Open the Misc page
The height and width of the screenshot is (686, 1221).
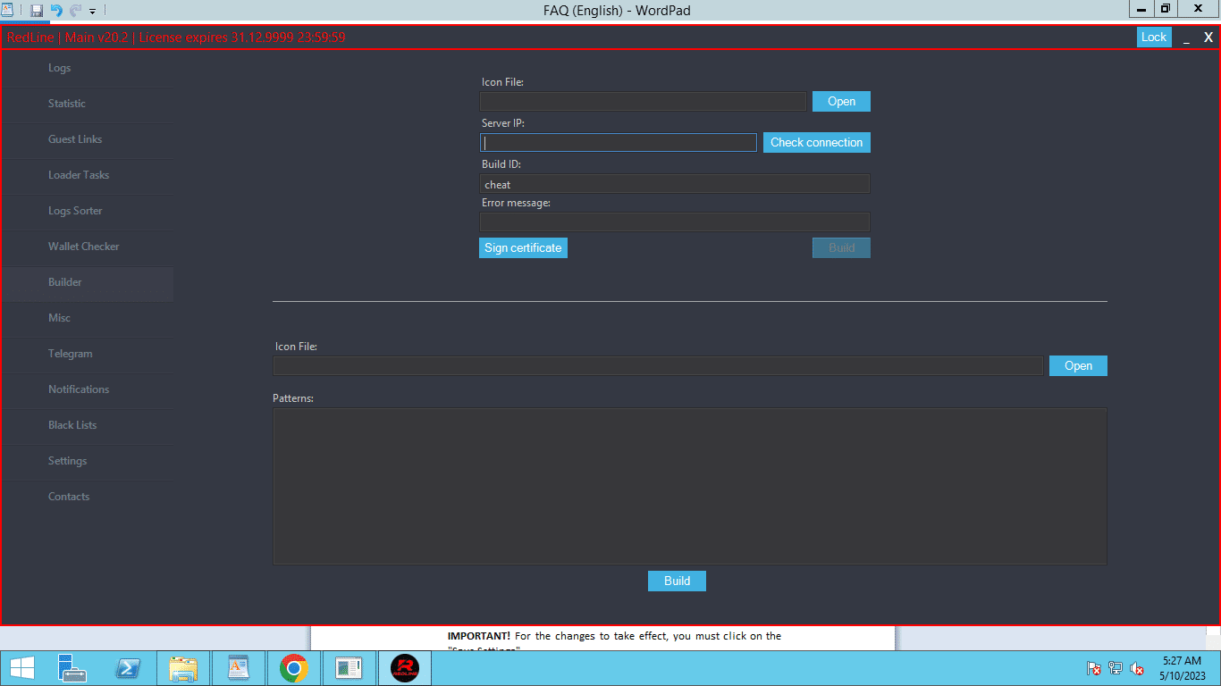[87, 318]
